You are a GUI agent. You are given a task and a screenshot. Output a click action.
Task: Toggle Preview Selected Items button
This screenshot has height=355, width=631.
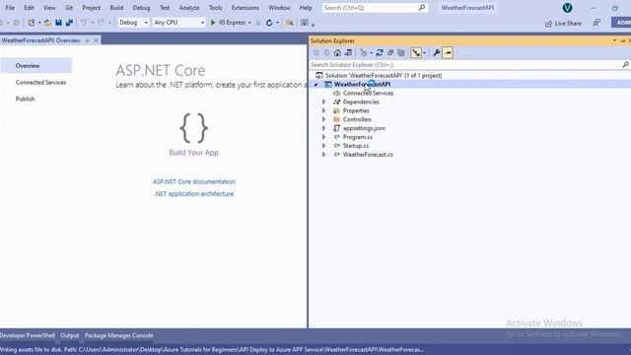[x=448, y=52]
